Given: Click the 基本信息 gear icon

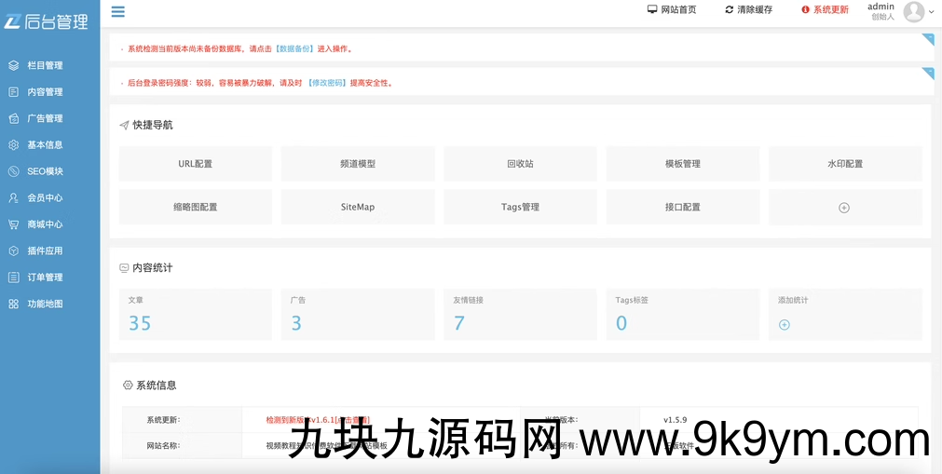Looking at the screenshot, I should [x=13, y=144].
